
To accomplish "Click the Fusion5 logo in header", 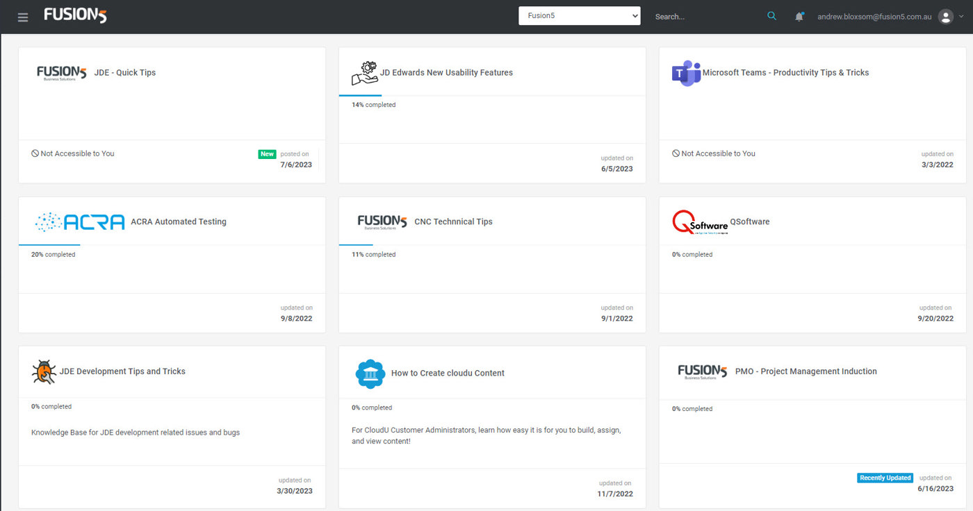I will tap(75, 15).
